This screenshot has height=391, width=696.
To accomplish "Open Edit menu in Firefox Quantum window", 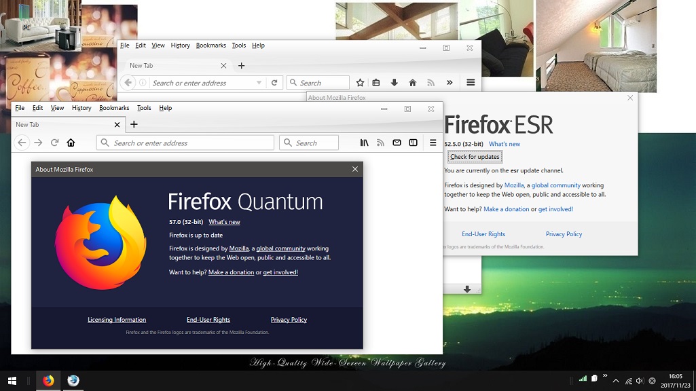I will (x=38, y=108).
